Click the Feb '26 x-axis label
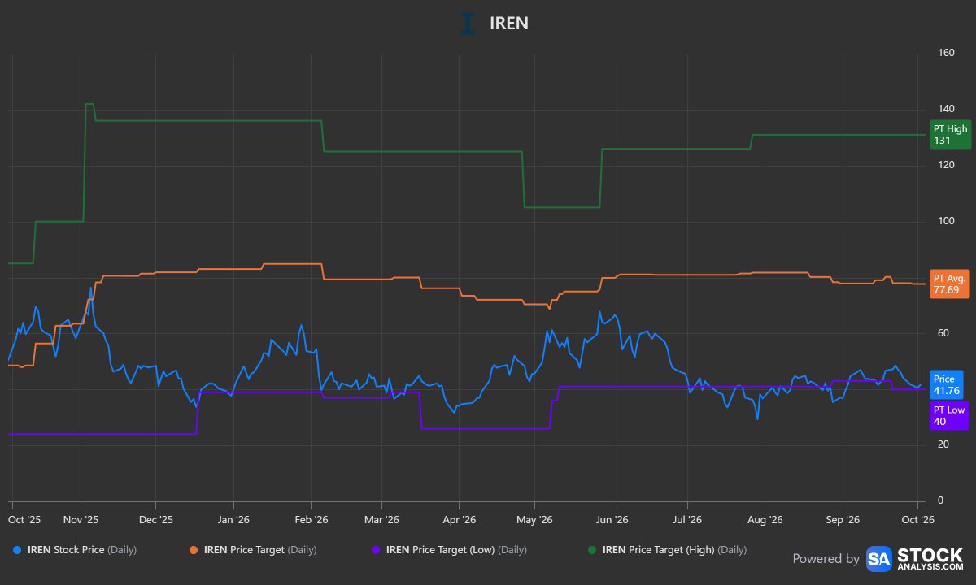This screenshot has height=585, width=976. point(311,519)
